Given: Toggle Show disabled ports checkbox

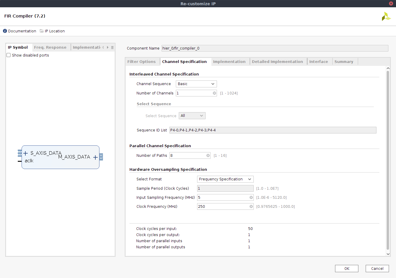Looking at the screenshot, I should pos(9,55).
